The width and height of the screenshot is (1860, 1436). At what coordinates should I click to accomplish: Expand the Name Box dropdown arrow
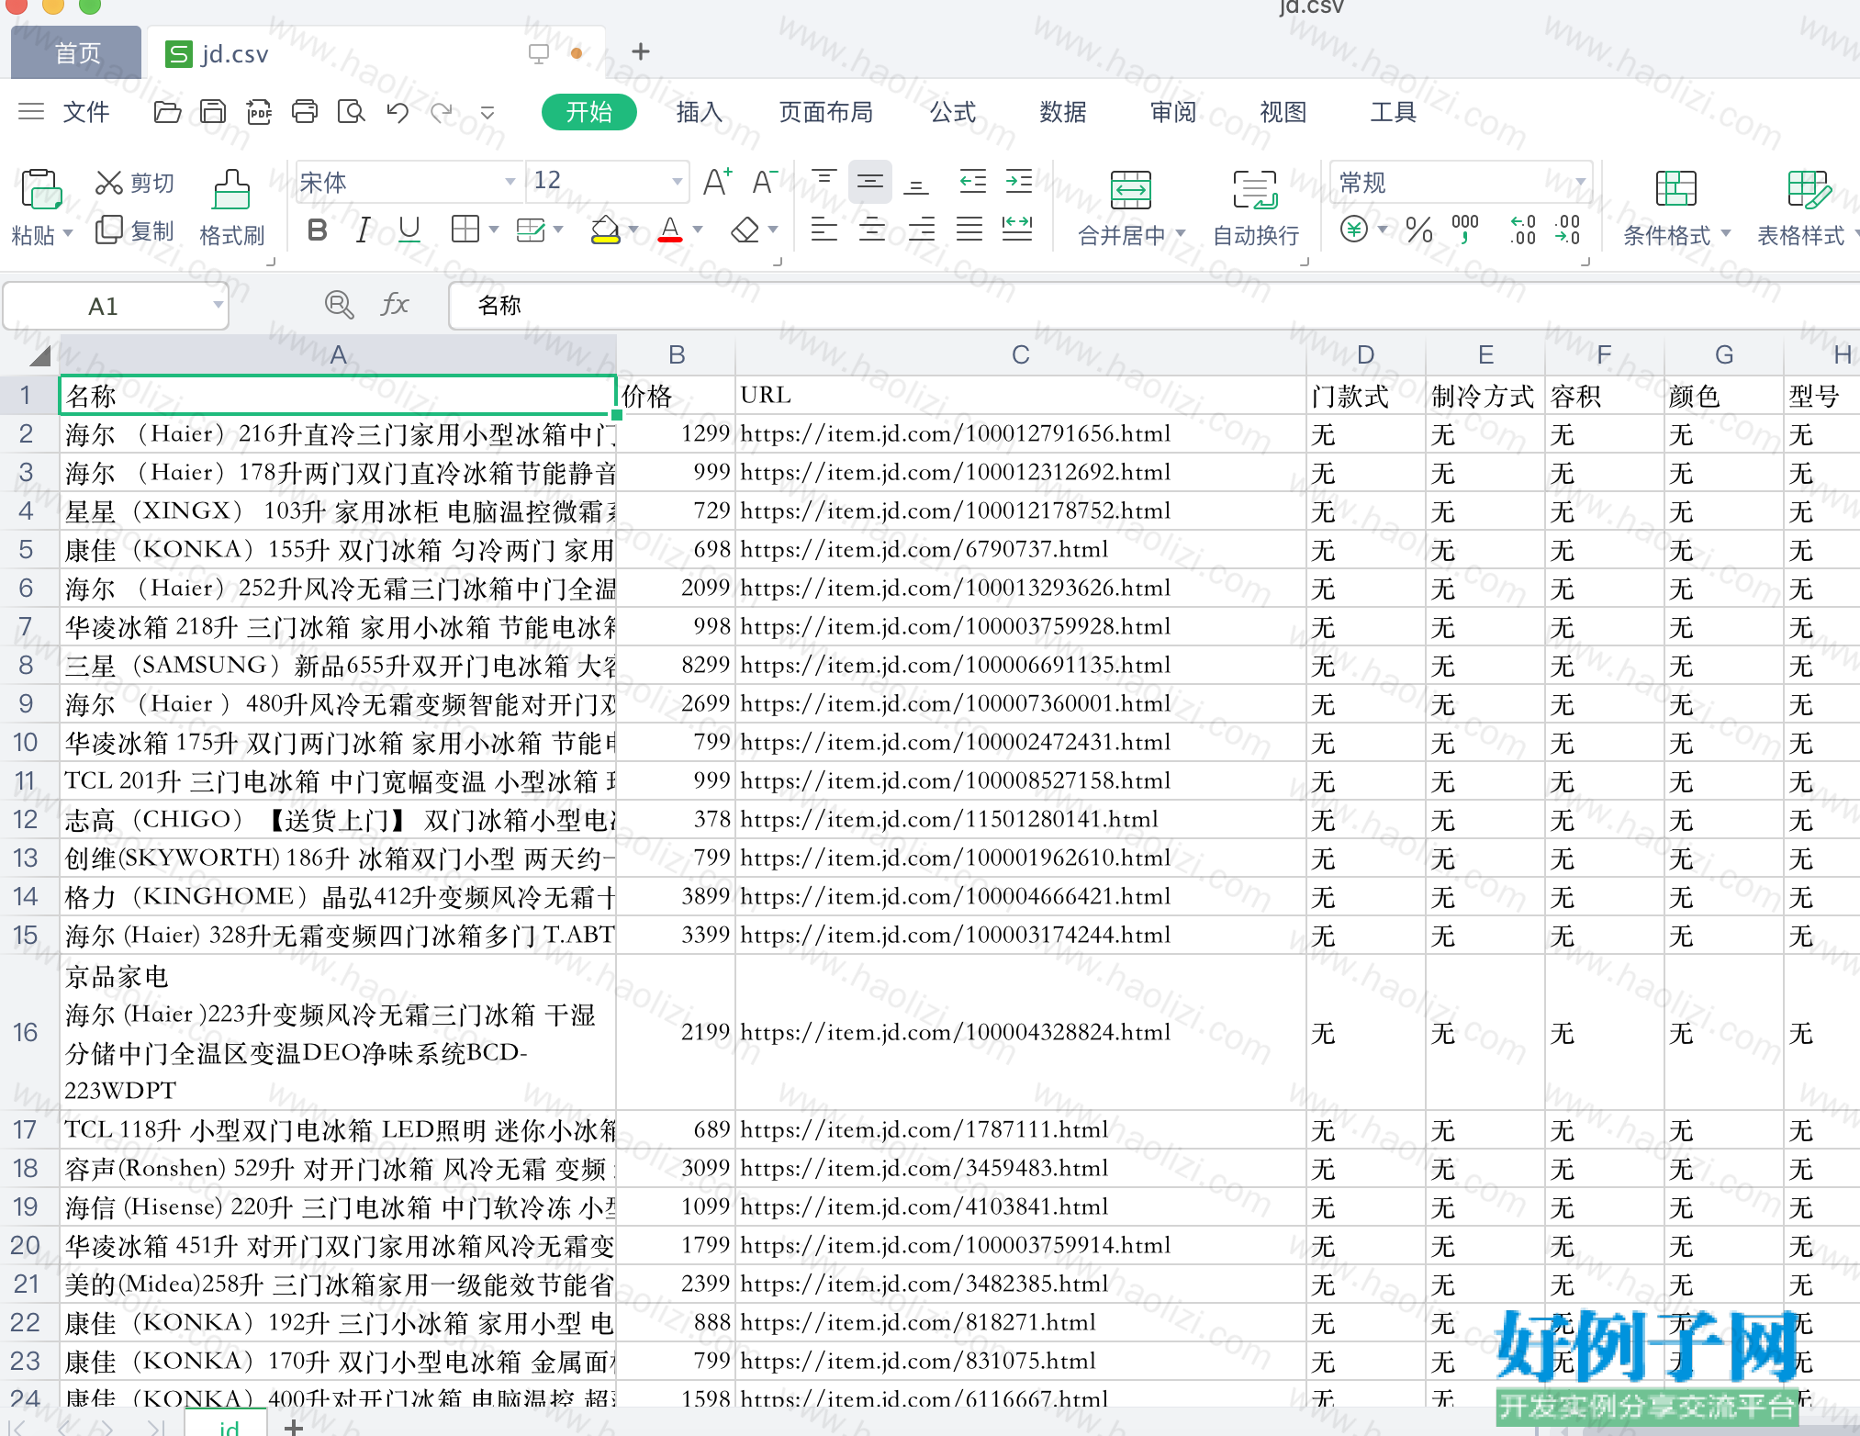[218, 305]
